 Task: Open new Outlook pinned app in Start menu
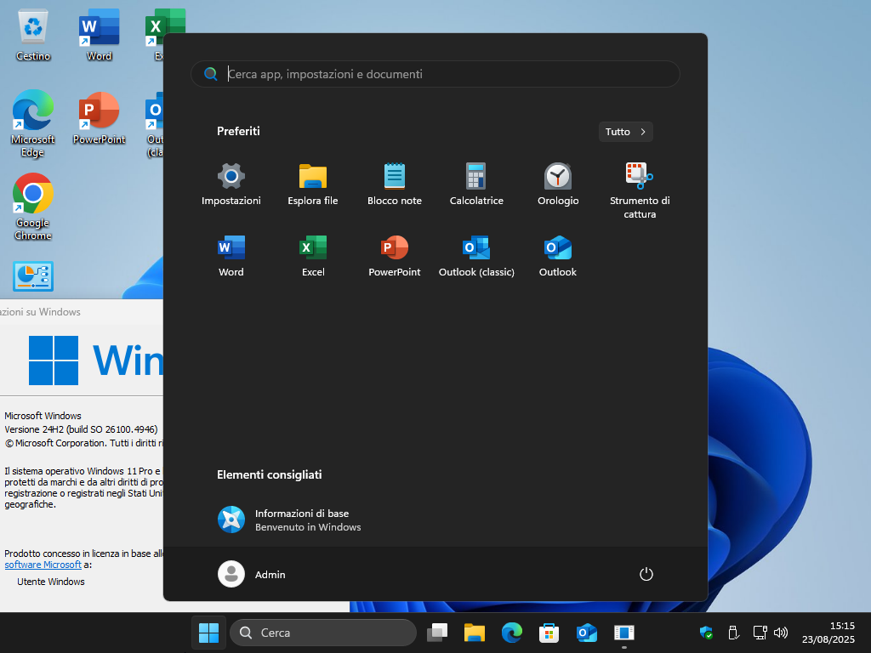(558, 257)
